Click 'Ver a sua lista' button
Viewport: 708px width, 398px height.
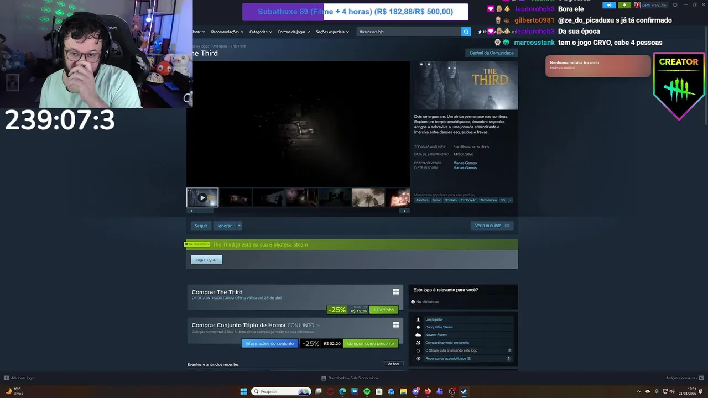coord(492,226)
